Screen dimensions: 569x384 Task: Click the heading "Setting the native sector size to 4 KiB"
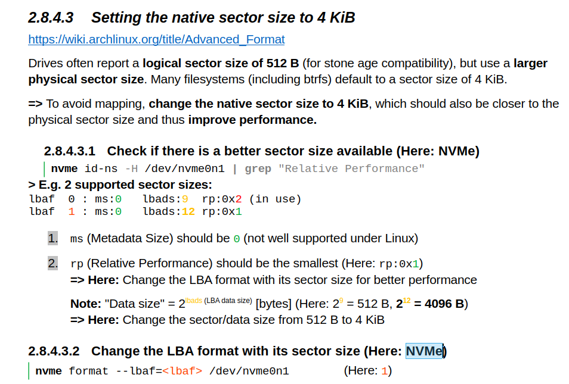click(x=223, y=17)
